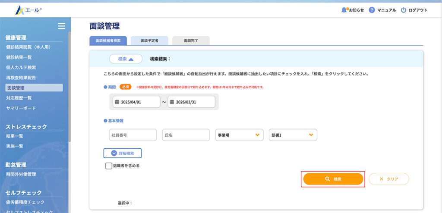Expand the 詳細検索 advanced search section
The width and height of the screenshot is (442, 213).
[123, 153]
